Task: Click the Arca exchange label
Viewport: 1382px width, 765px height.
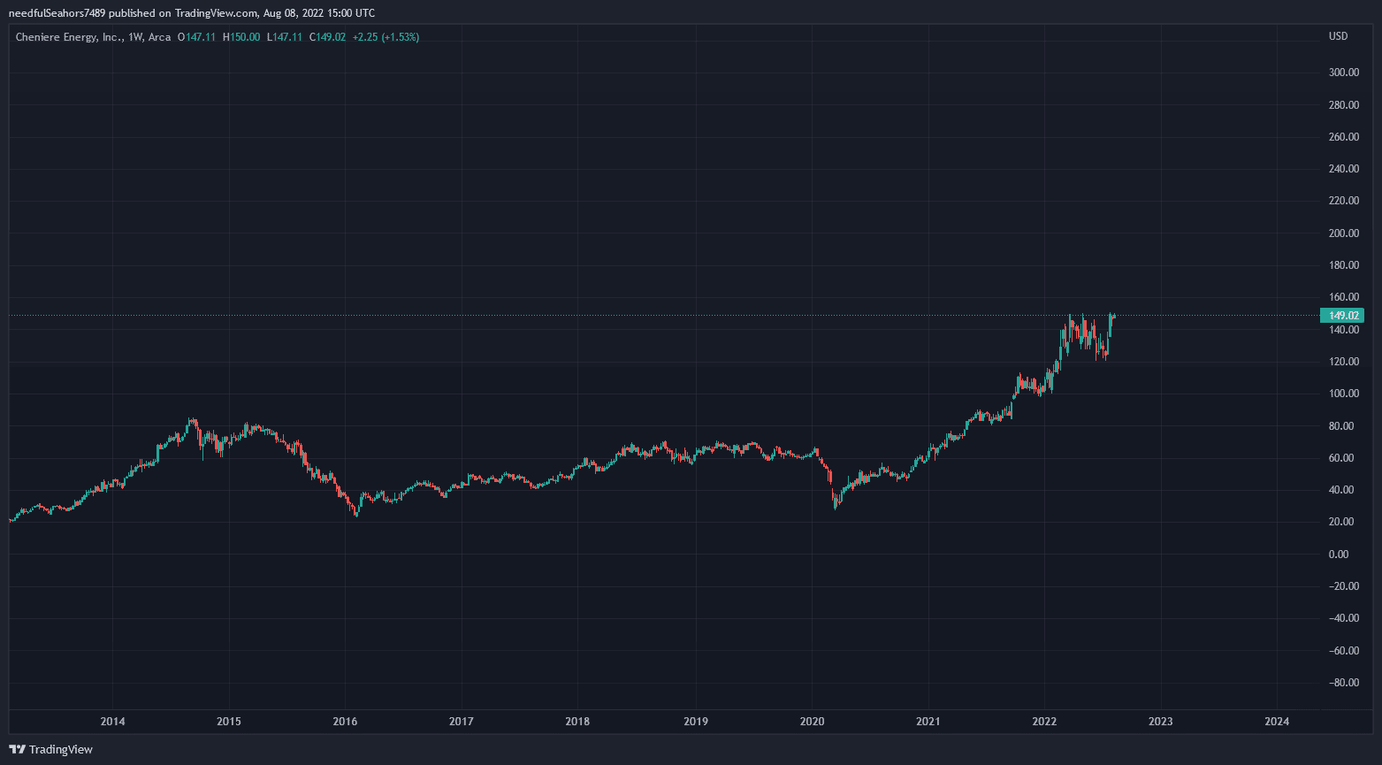Action: tap(160, 37)
